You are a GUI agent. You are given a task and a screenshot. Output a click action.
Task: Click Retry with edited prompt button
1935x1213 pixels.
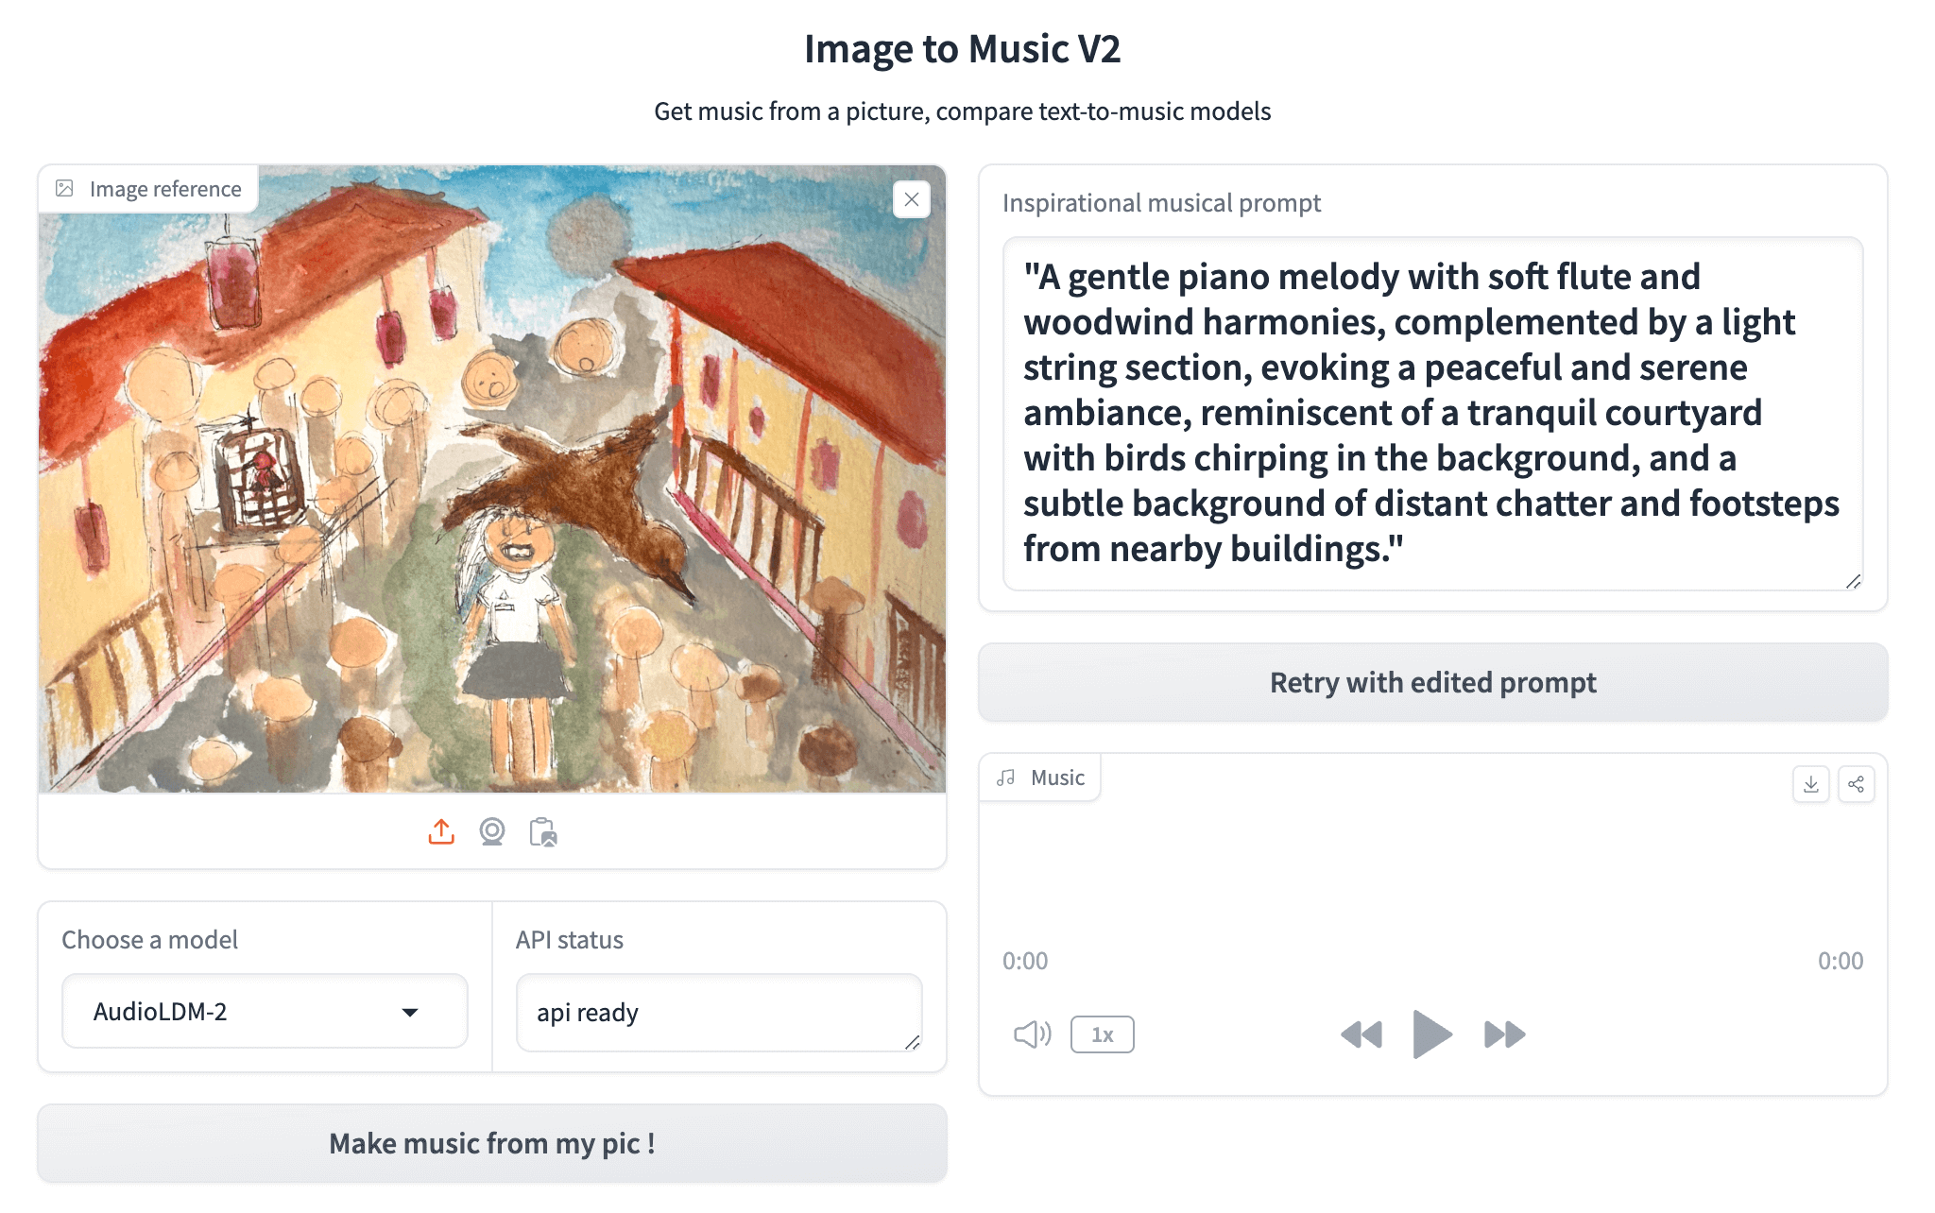[1432, 682]
